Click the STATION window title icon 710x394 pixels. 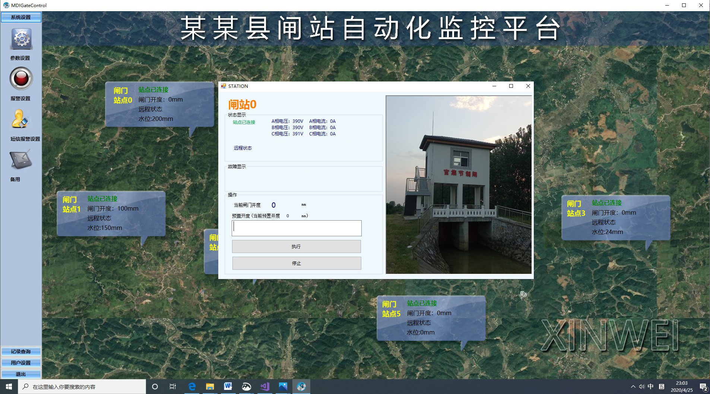point(224,86)
